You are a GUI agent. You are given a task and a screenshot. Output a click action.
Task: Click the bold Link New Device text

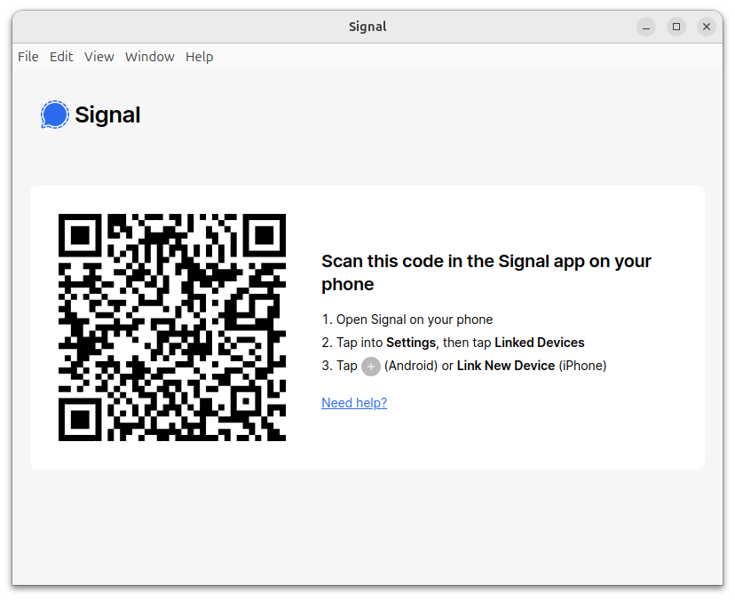(x=506, y=366)
